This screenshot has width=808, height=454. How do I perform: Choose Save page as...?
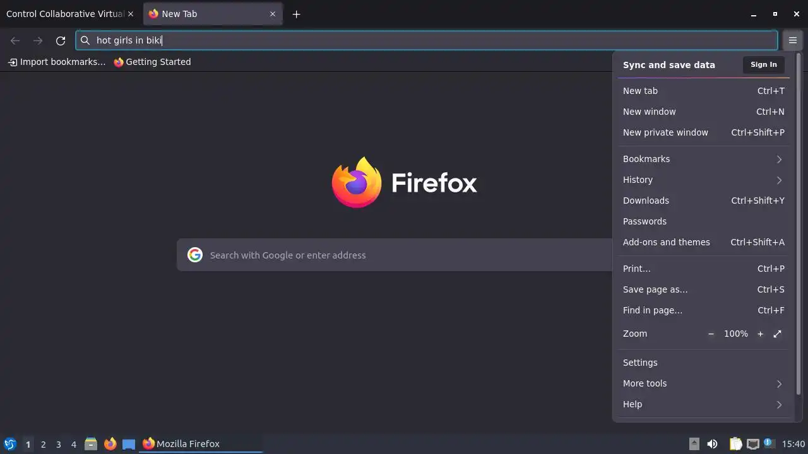pos(703,289)
